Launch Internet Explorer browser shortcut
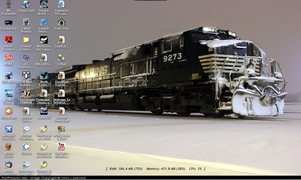The width and height of the screenshot is (301, 180). point(44,22)
